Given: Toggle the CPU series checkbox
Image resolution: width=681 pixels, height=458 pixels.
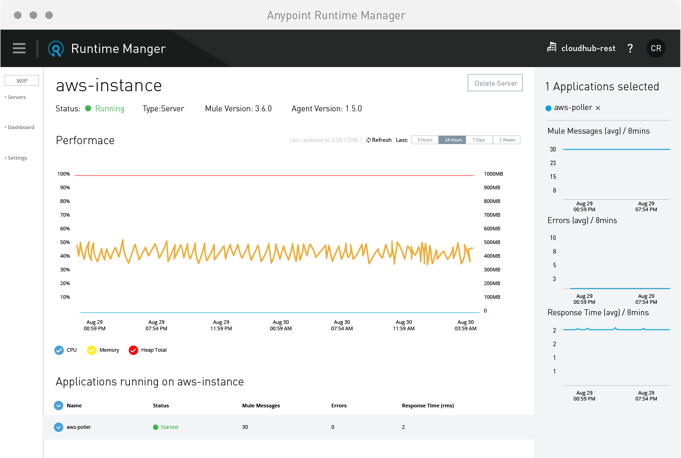Looking at the screenshot, I should coord(59,350).
